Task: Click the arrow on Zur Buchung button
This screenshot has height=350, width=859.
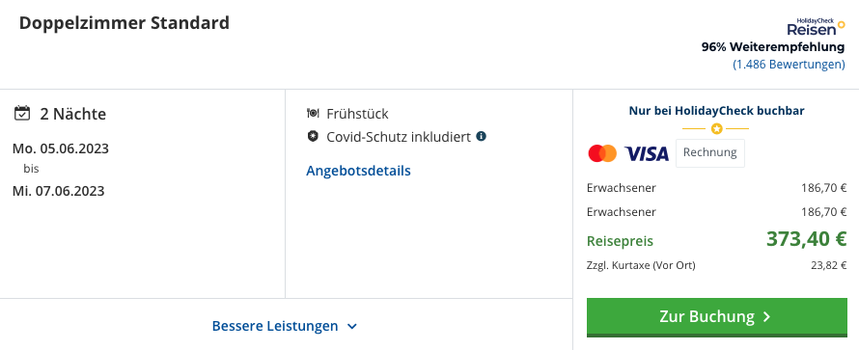Action: click(x=767, y=316)
